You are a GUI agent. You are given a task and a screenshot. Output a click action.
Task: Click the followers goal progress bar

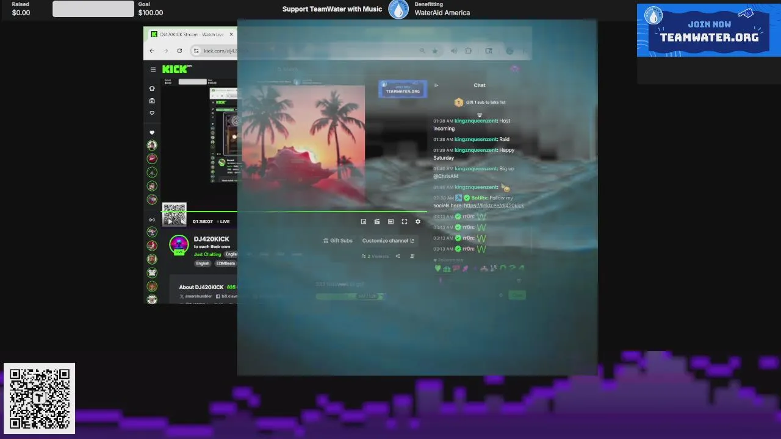350,296
